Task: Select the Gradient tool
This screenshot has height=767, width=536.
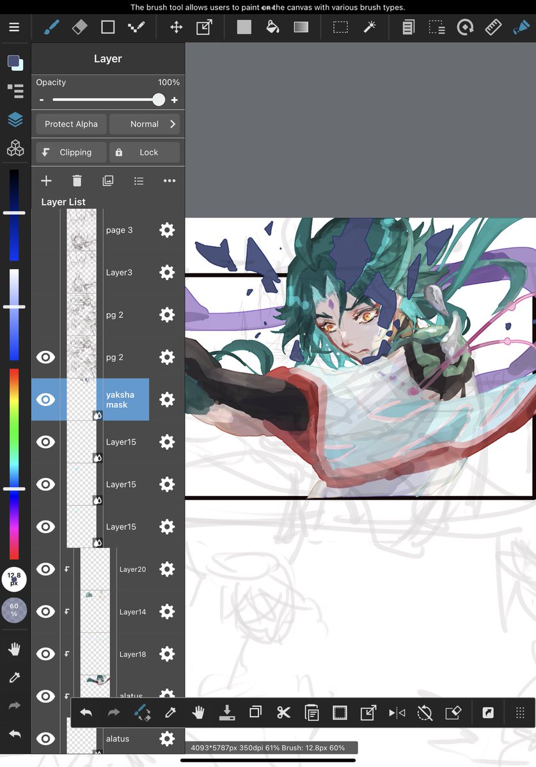Action: click(301, 27)
